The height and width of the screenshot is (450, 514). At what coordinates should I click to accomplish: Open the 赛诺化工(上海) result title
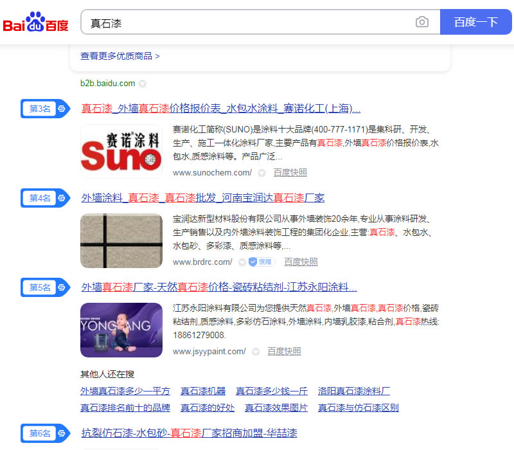tap(220, 108)
